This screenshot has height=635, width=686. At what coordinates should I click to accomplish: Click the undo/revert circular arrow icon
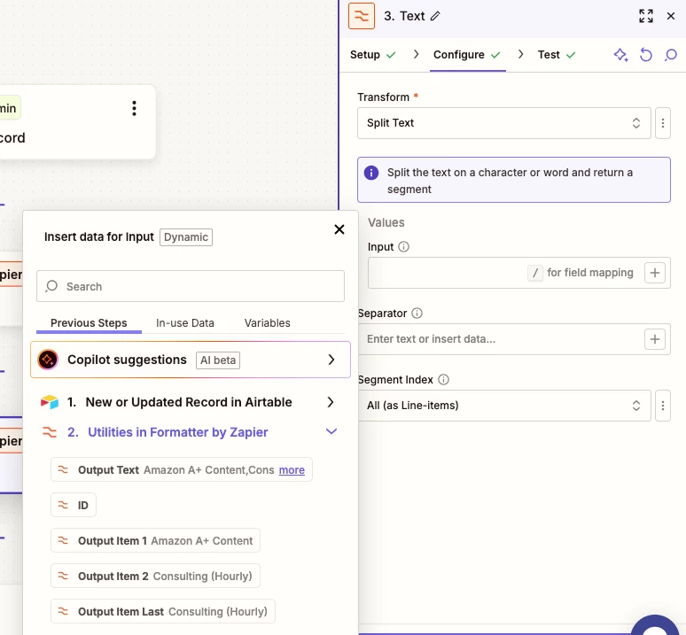pyautogui.click(x=646, y=55)
